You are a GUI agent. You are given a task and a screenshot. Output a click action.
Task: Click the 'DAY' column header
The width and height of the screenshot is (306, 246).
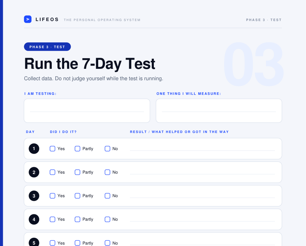tap(30, 132)
